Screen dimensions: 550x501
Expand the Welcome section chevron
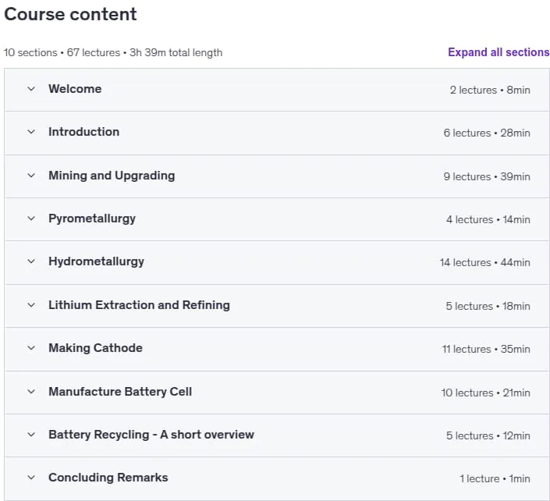click(x=31, y=89)
